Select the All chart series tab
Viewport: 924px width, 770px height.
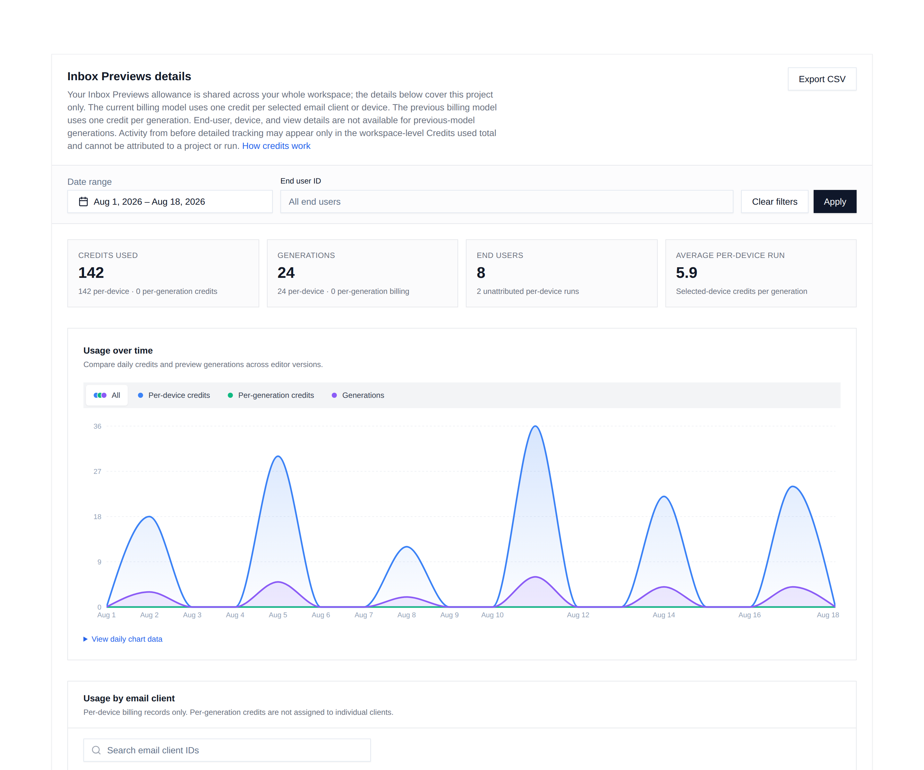(107, 395)
